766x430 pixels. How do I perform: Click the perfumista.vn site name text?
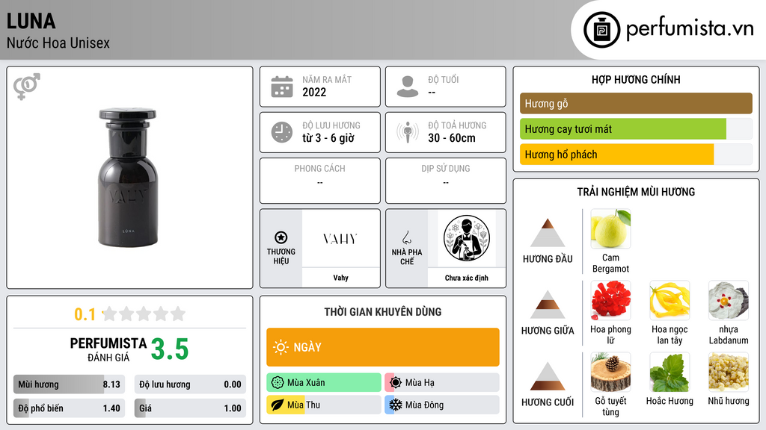[690, 29]
